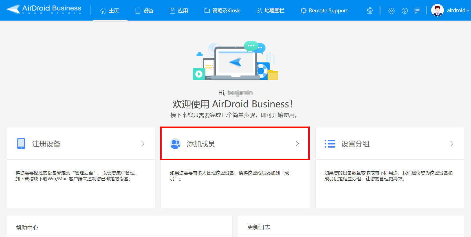Click the lifebuoy icon beside Remote Support
Screen dimensions: 471x237
click(303, 11)
